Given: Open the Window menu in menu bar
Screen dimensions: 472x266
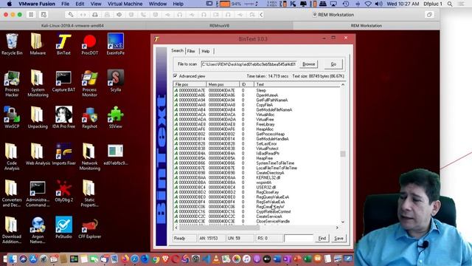Looking at the screenshot, I should tap(158, 4).
